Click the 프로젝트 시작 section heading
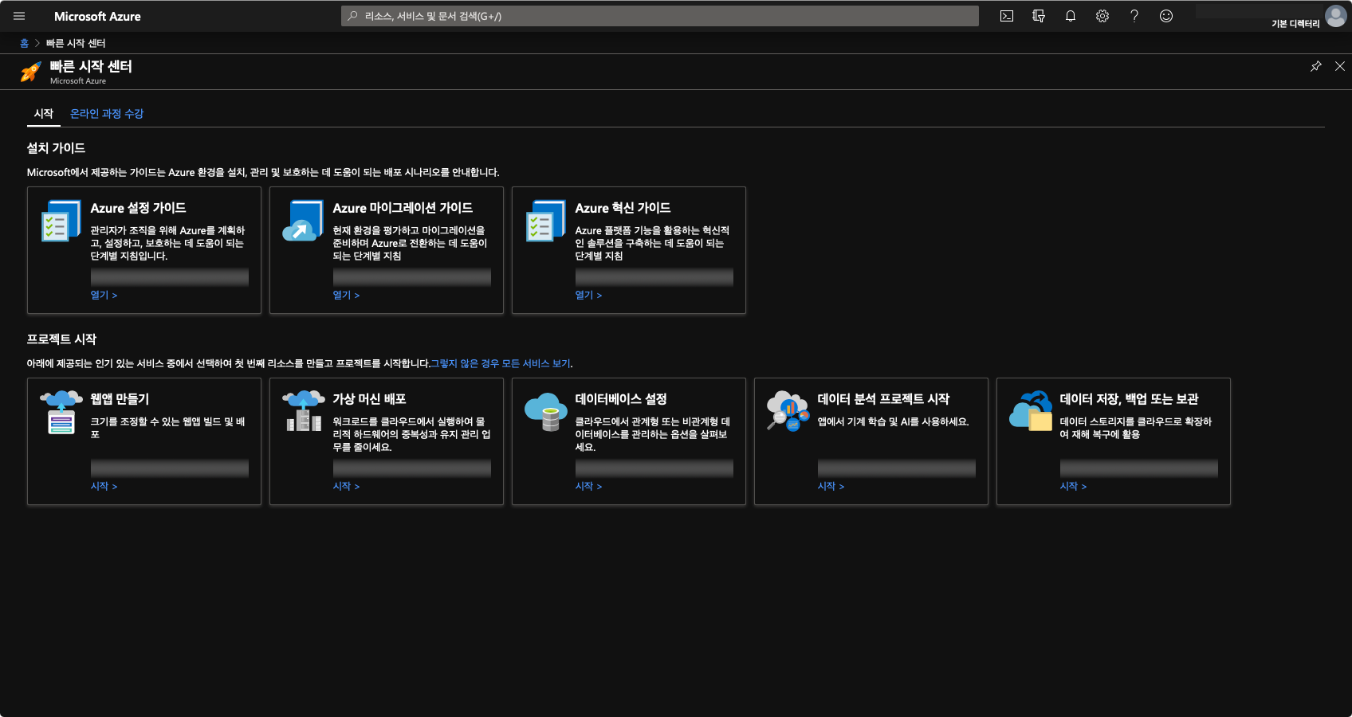The image size is (1352, 717). [61, 339]
